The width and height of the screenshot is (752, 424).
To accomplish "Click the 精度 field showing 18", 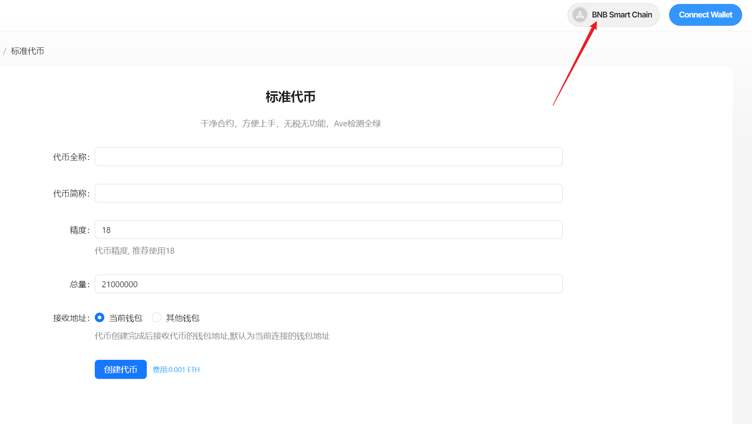I will pos(328,230).
